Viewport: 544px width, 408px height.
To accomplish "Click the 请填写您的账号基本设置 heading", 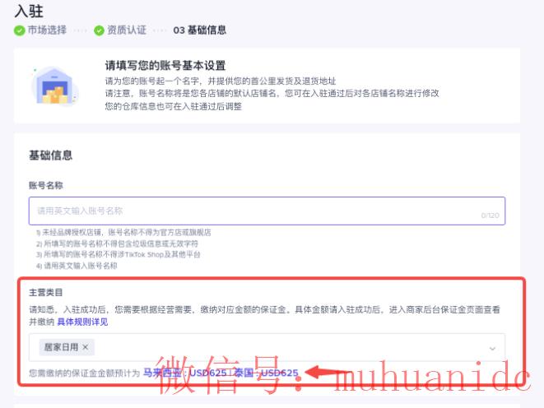I will 165,66.
